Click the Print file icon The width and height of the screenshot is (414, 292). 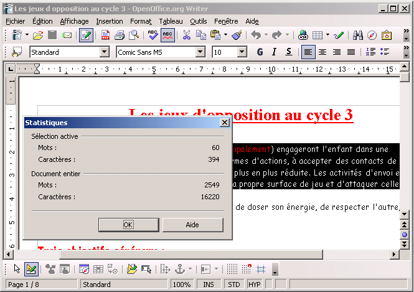click(x=120, y=35)
